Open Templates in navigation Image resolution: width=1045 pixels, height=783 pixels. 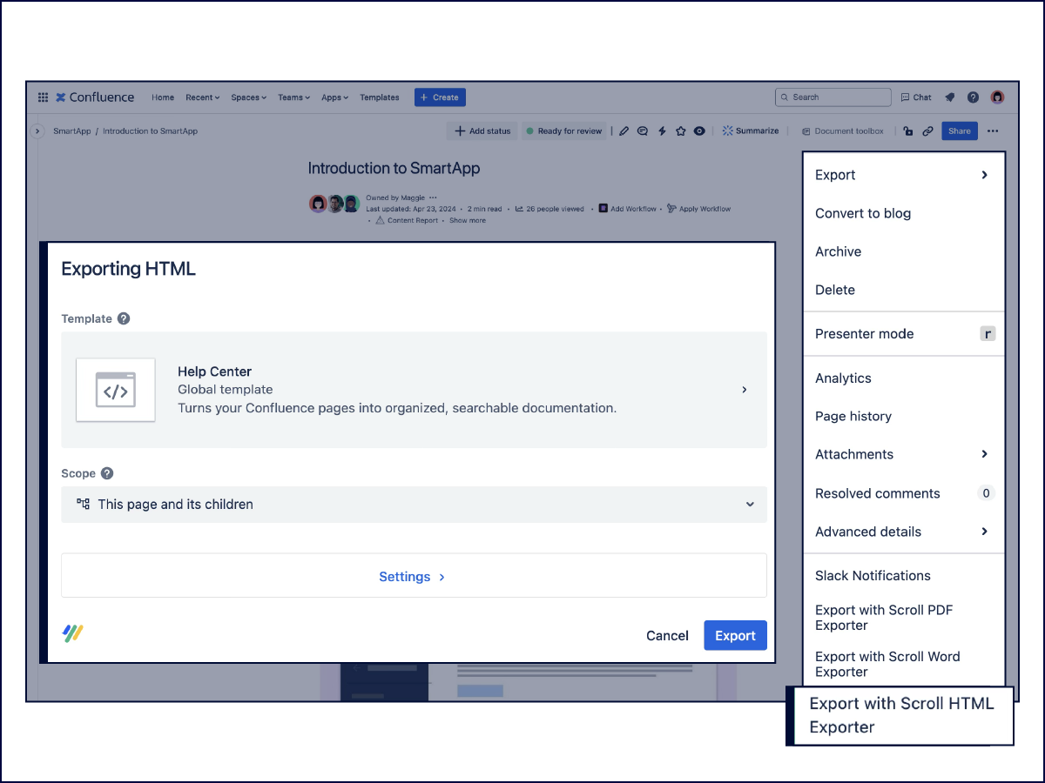point(380,97)
